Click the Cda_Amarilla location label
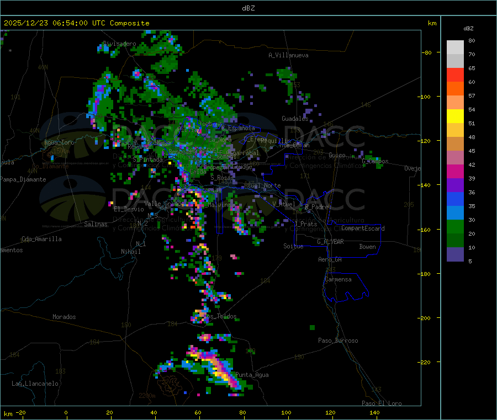Screen dimensions: 497x420 click(41, 239)
